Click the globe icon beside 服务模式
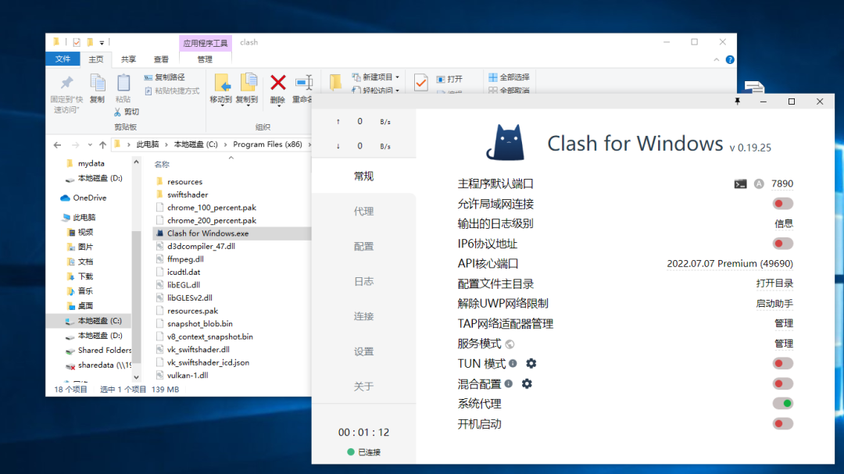The height and width of the screenshot is (474, 844). (510, 344)
